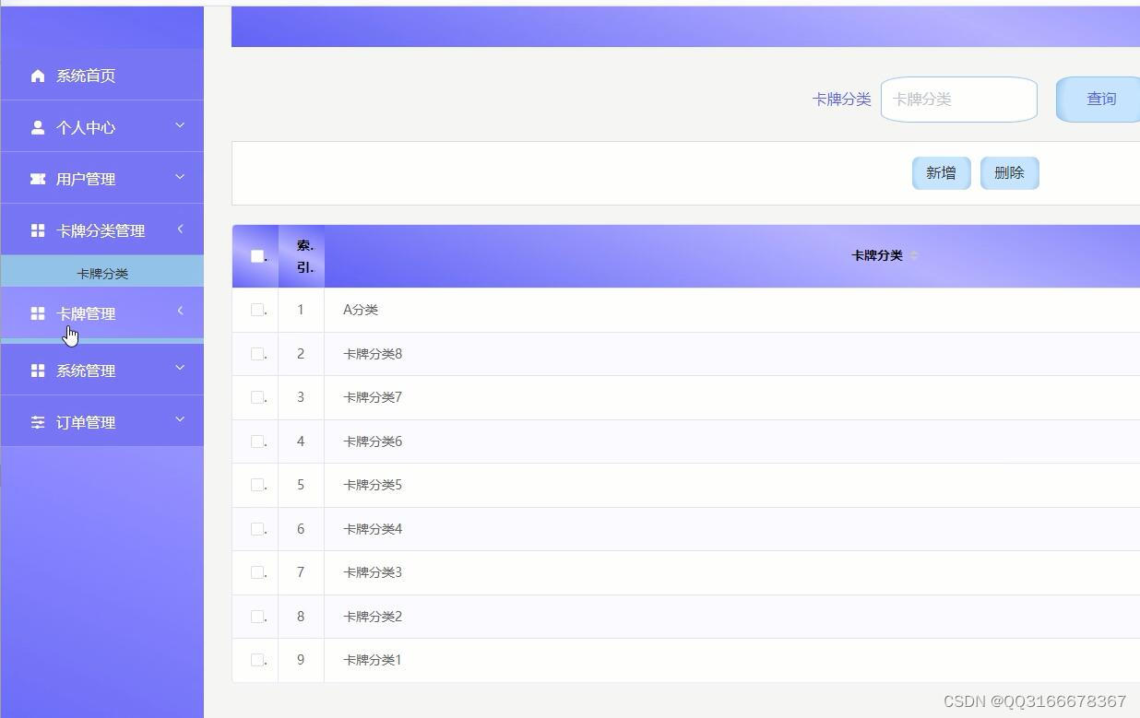Toggle the select-all checkbox in the table header
The image size is (1140, 718).
pyautogui.click(x=255, y=255)
